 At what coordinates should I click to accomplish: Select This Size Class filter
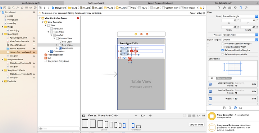click(224, 78)
